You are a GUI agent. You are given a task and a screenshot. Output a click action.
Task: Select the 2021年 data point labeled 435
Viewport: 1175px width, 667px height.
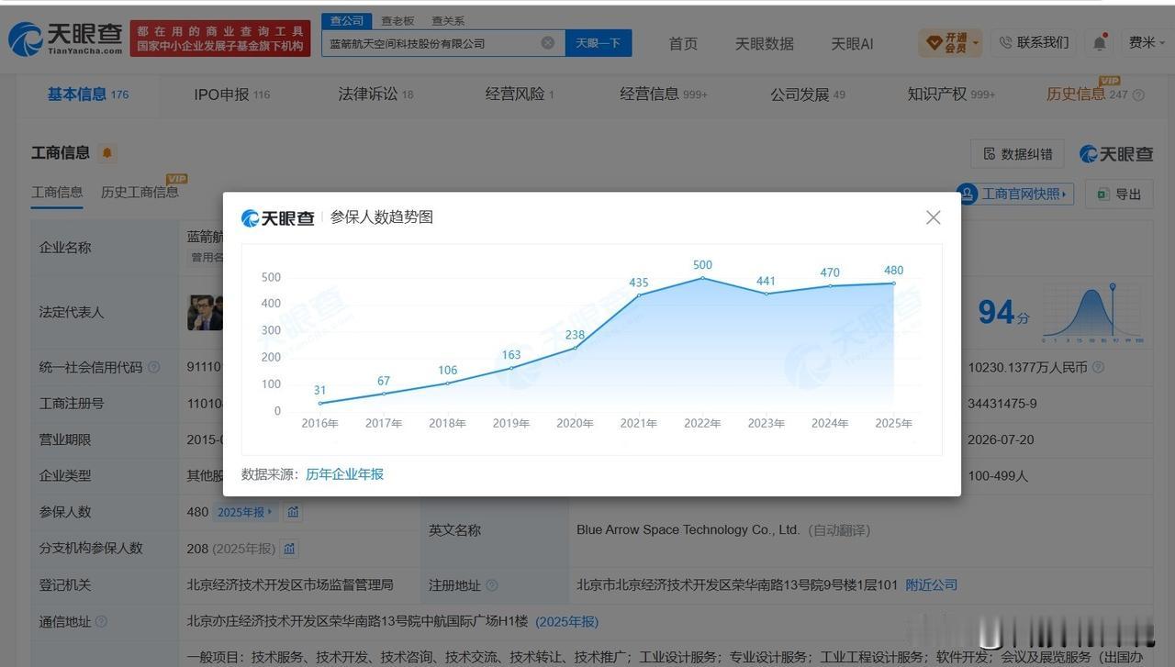click(x=639, y=295)
